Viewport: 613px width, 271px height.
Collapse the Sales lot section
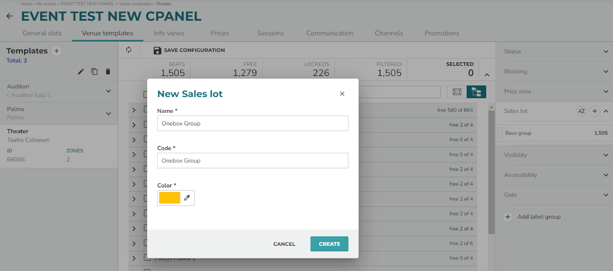click(606, 111)
